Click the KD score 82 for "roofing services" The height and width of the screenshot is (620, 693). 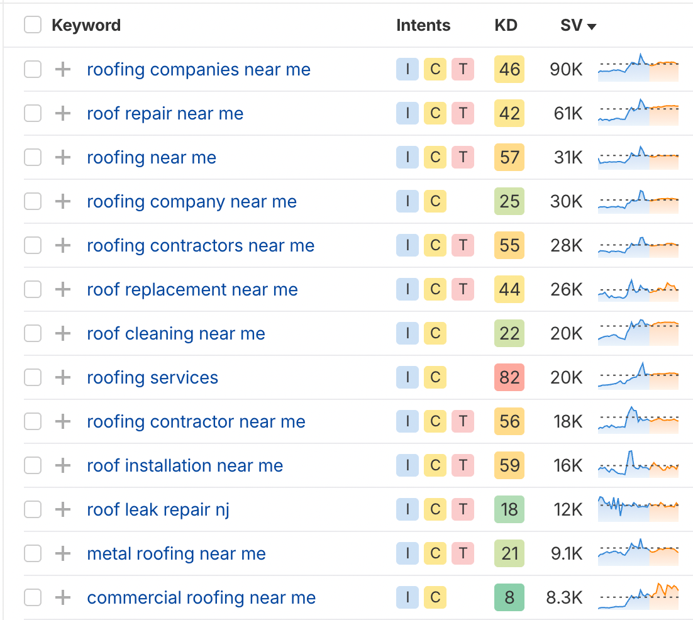pos(509,377)
